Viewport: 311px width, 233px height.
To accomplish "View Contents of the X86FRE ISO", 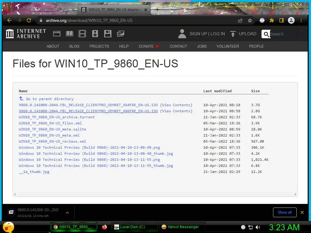I will click(176, 111).
